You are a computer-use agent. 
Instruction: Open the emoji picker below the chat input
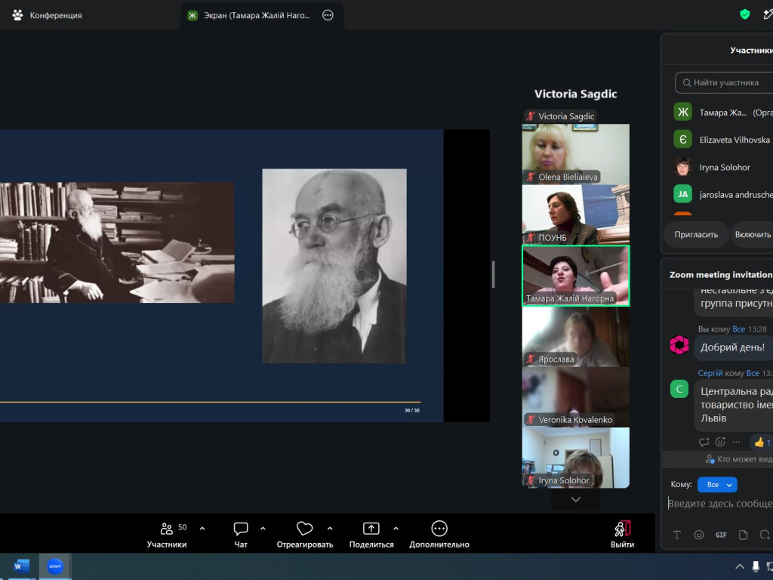(699, 535)
